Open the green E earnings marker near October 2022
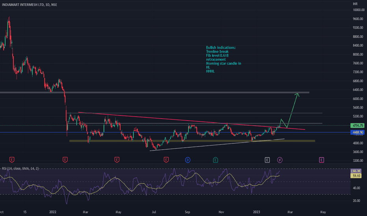 pos(215,160)
